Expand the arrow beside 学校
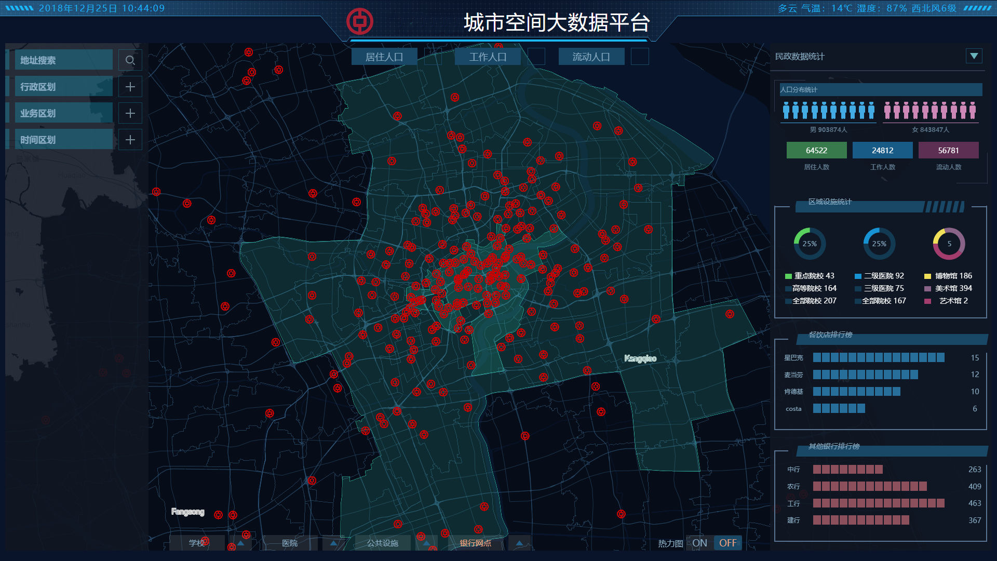The height and width of the screenshot is (561, 997). [240, 543]
